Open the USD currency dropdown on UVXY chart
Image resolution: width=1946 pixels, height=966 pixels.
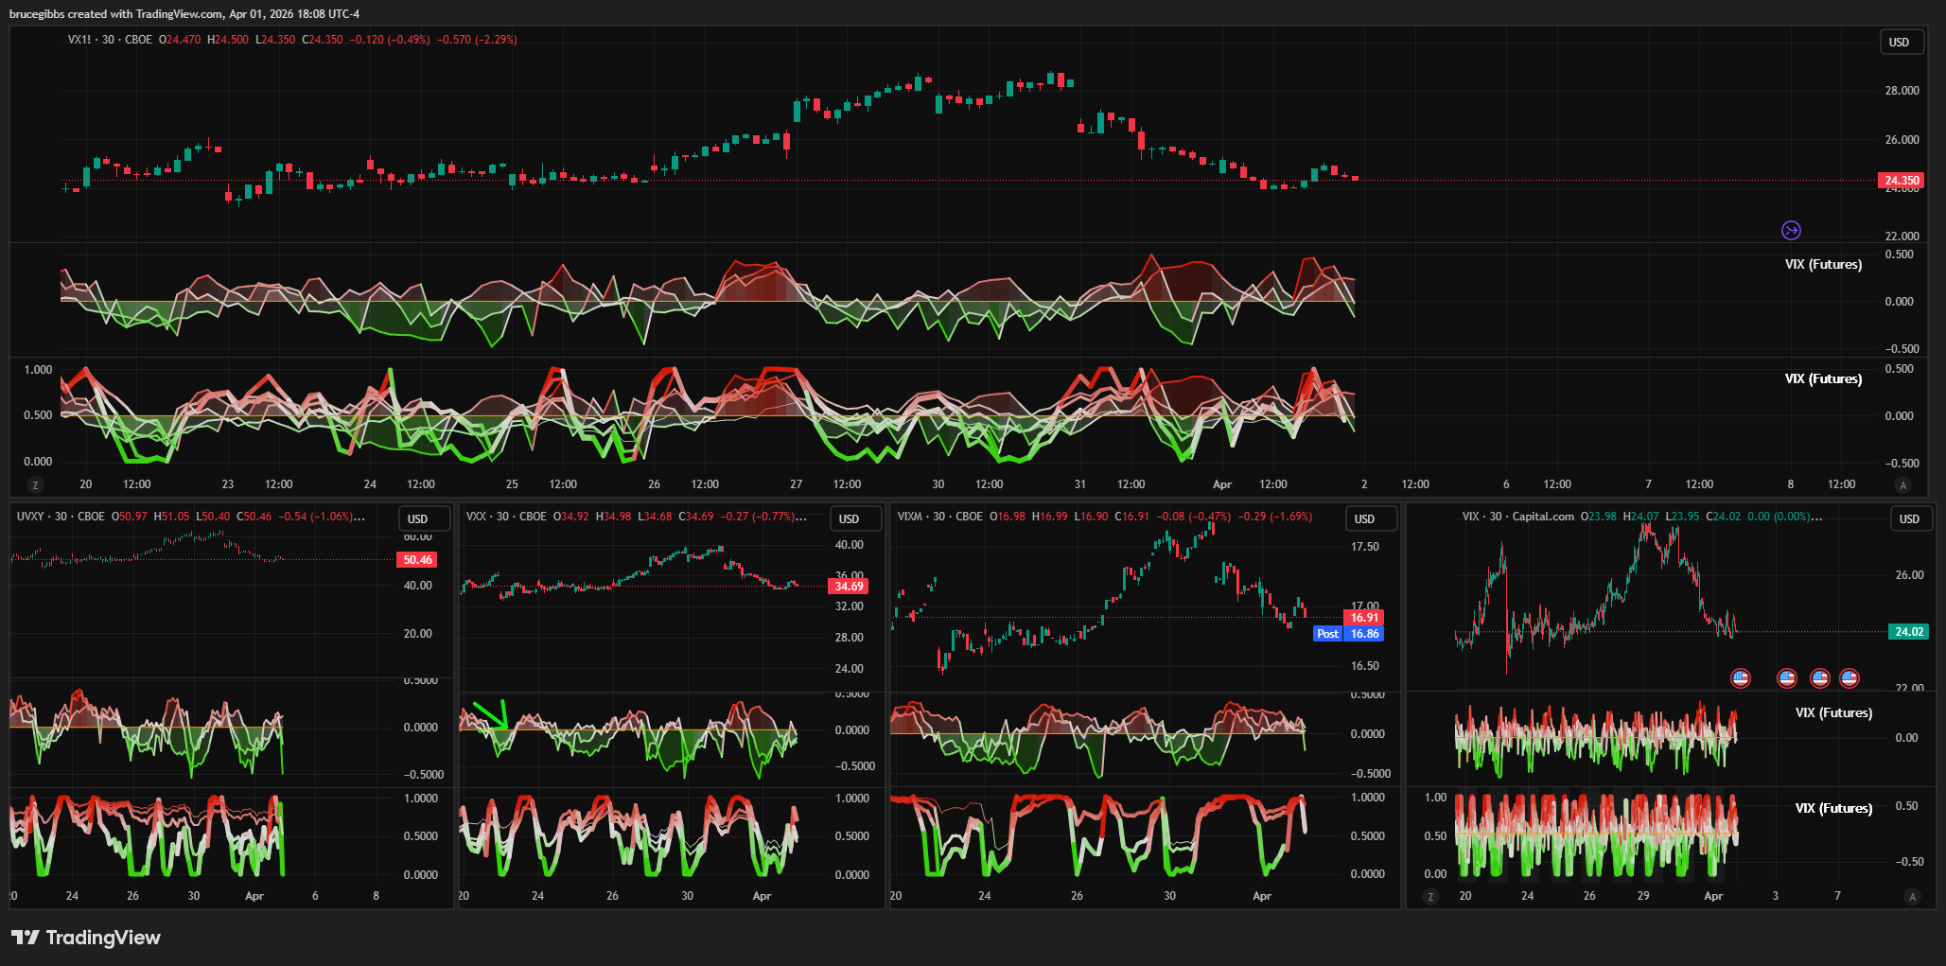(x=417, y=519)
